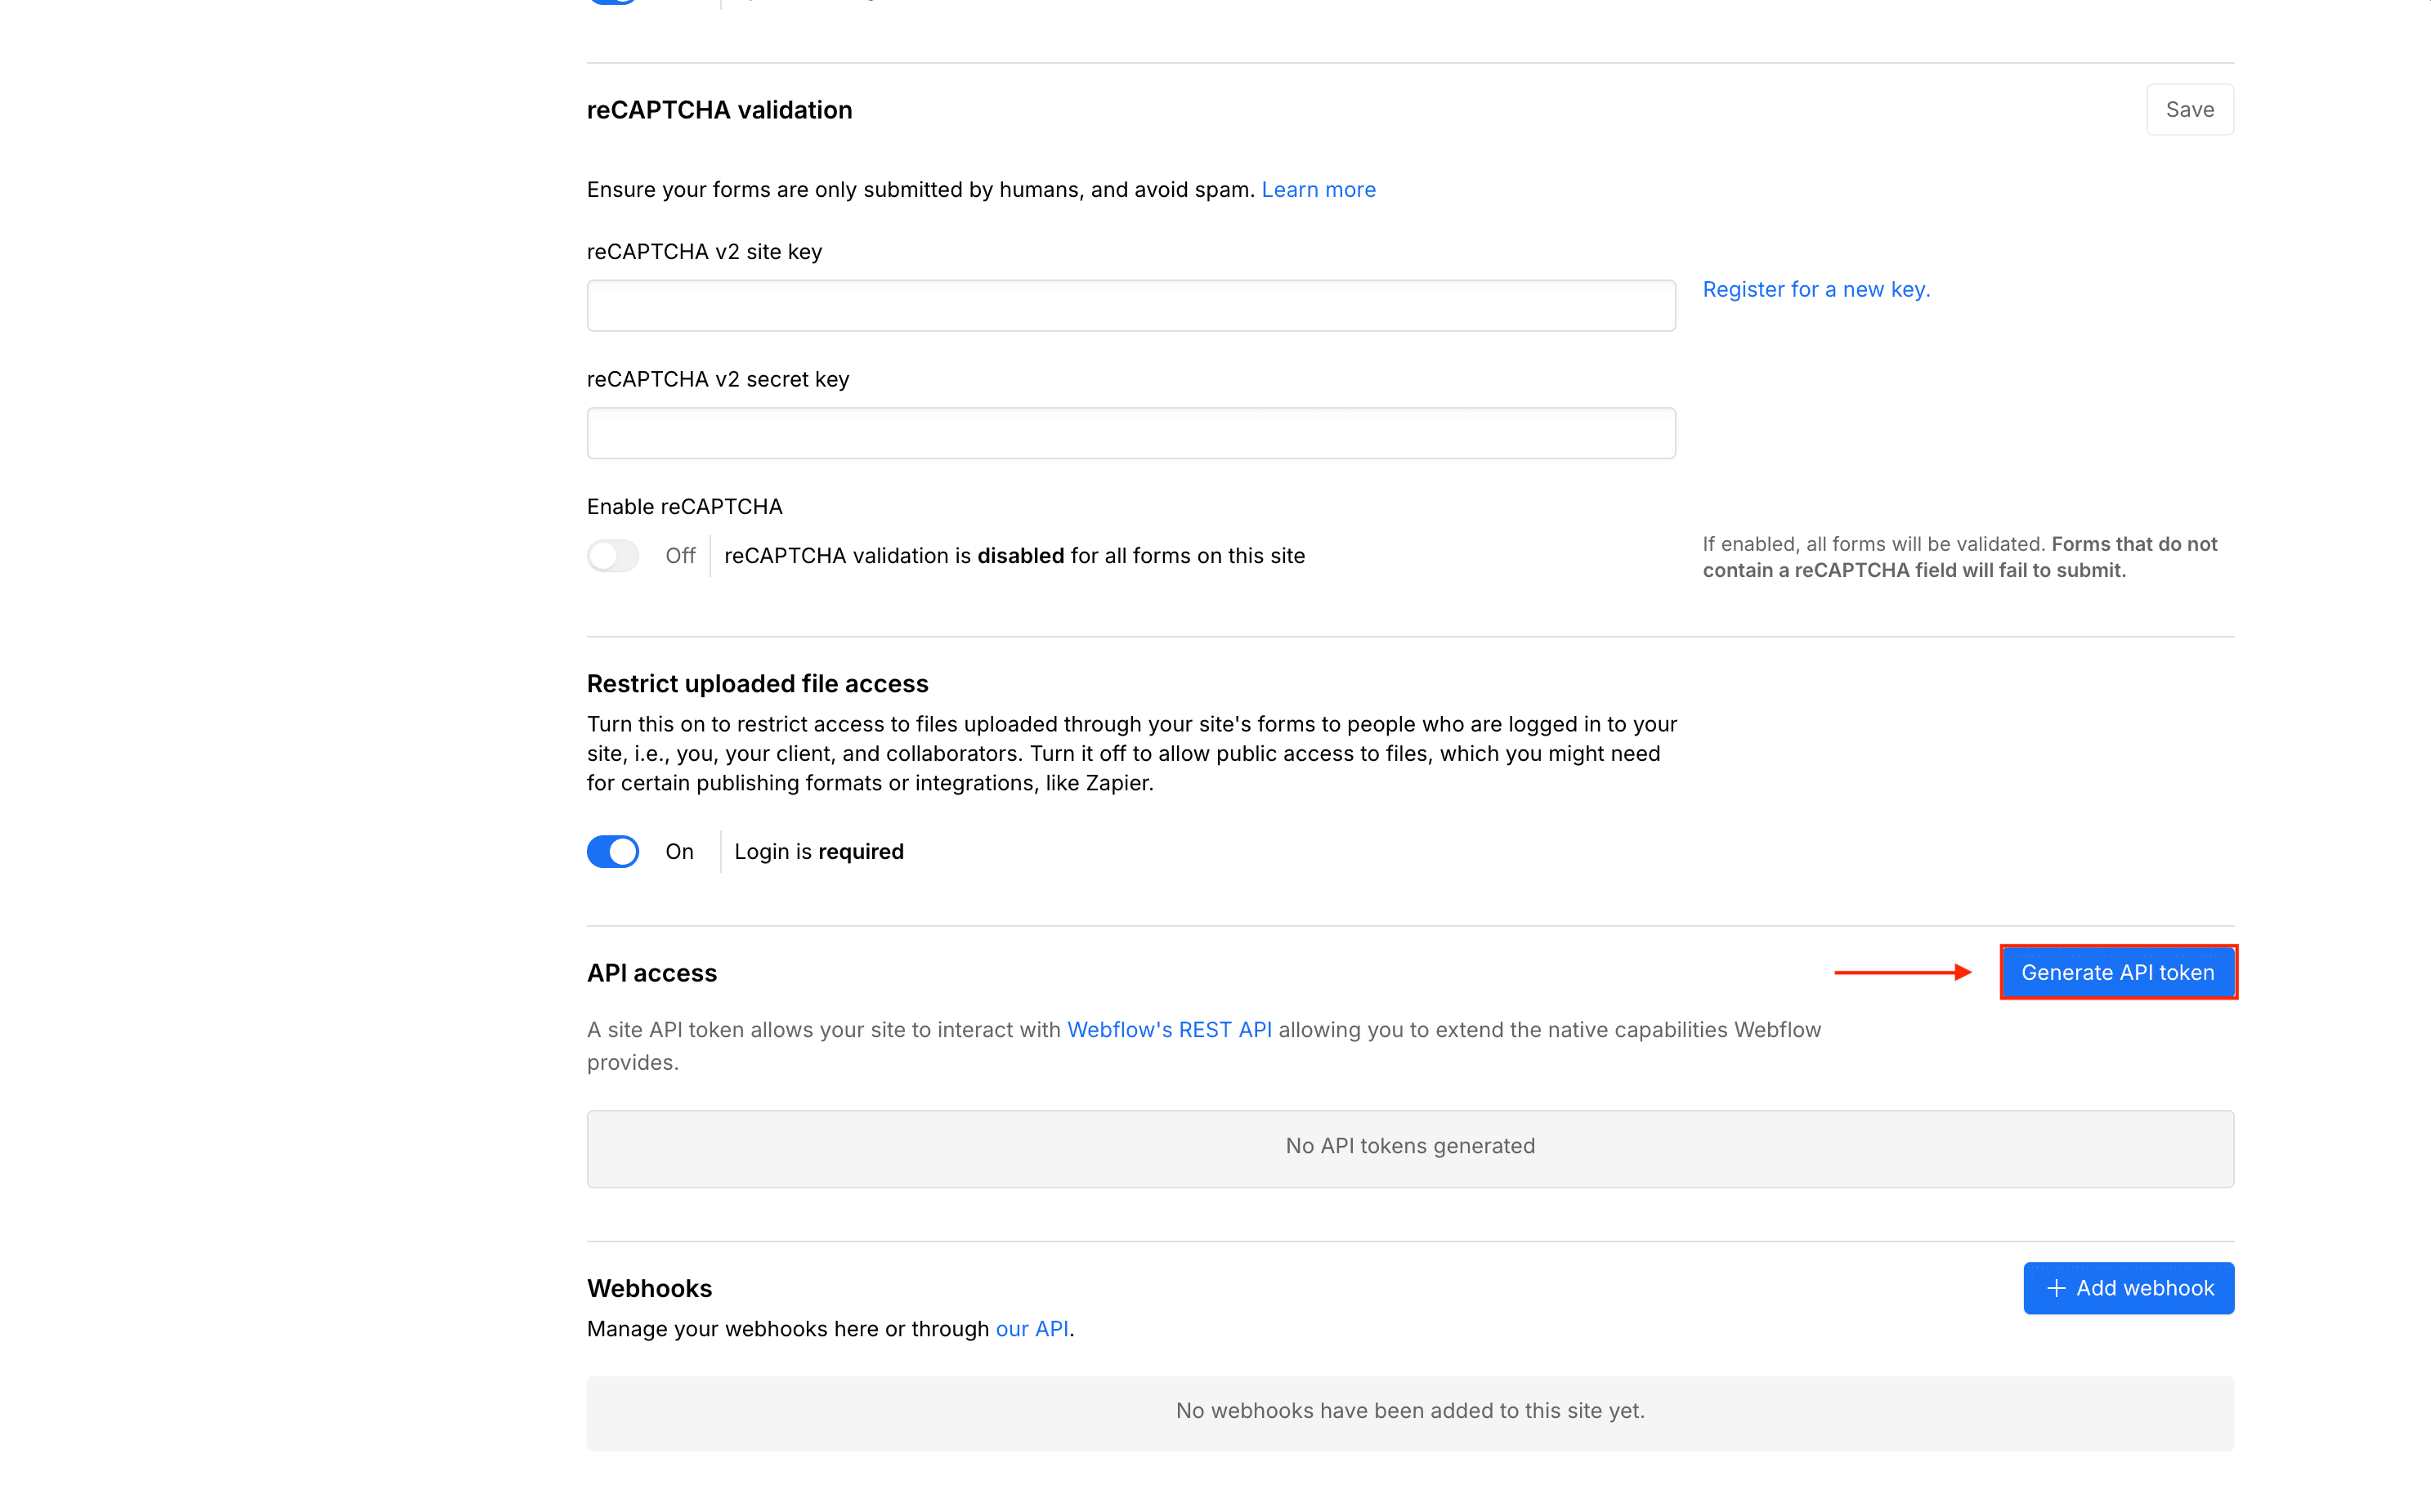The image size is (2431, 1512).
Task: Open the Webflow's REST API link
Action: (1169, 1029)
